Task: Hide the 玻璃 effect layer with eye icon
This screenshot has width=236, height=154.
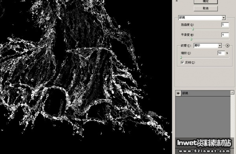Action: [x=178, y=93]
